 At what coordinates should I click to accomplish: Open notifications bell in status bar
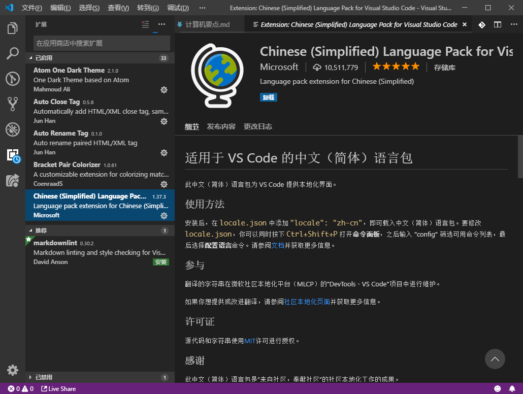(512, 388)
